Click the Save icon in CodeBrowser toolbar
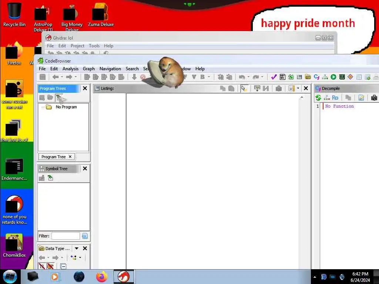This screenshot has height=284, width=379. (43, 77)
